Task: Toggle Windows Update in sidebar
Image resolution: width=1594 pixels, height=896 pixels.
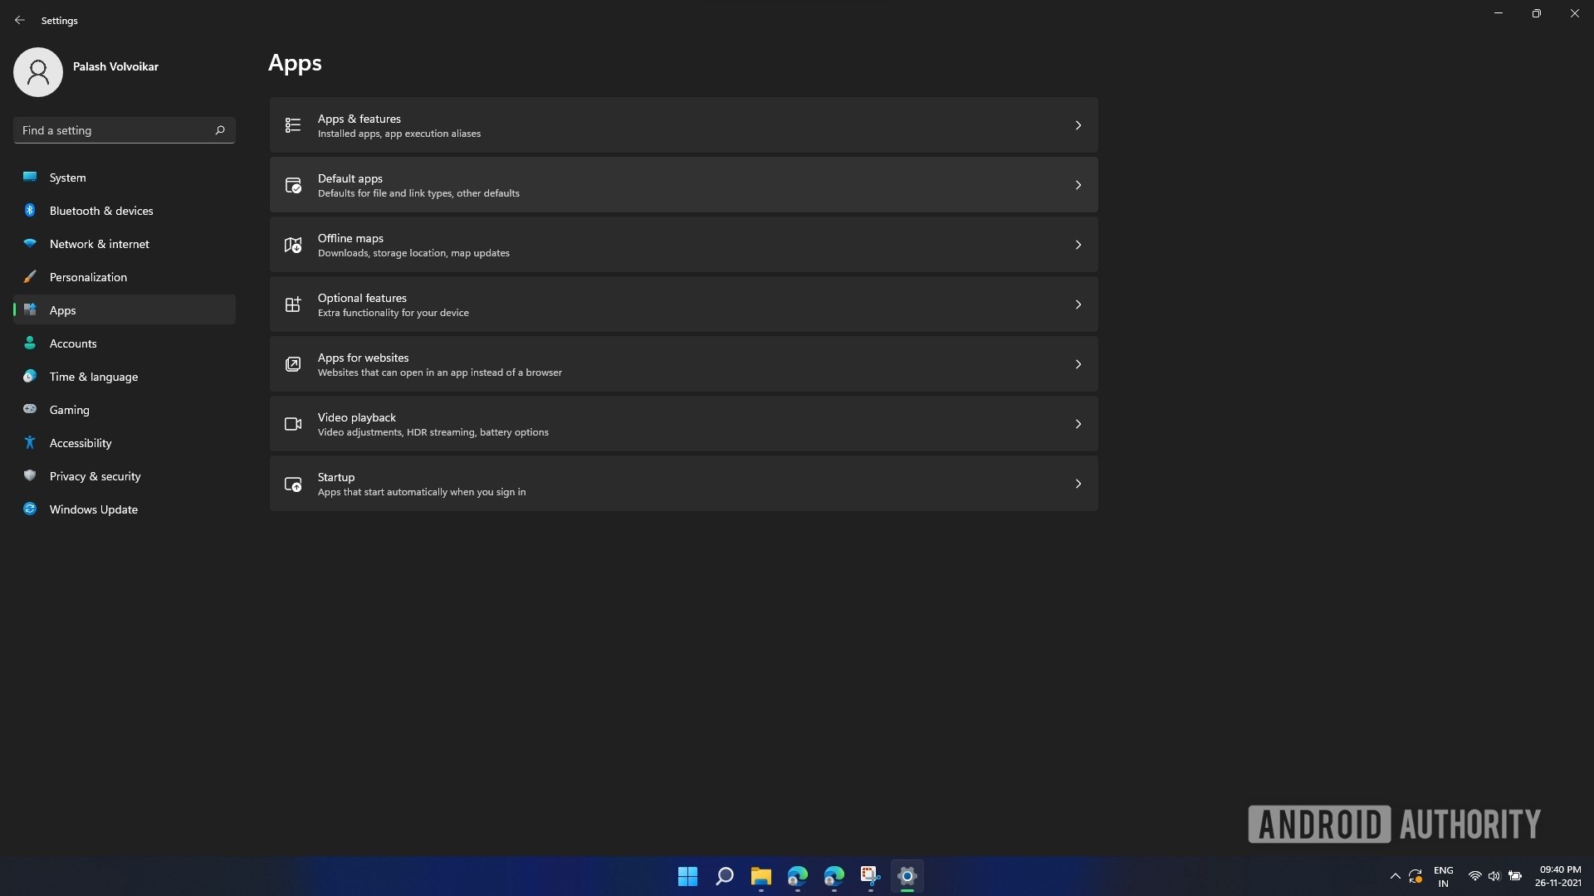Action: point(93,509)
